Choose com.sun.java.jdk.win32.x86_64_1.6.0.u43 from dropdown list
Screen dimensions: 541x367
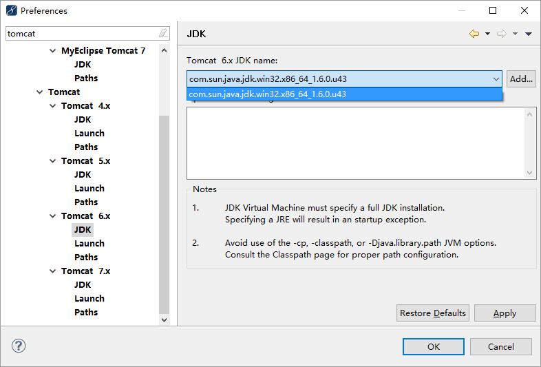[x=344, y=94]
